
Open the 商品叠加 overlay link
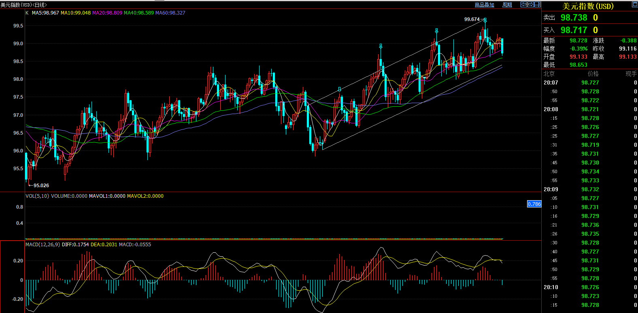(485, 5)
